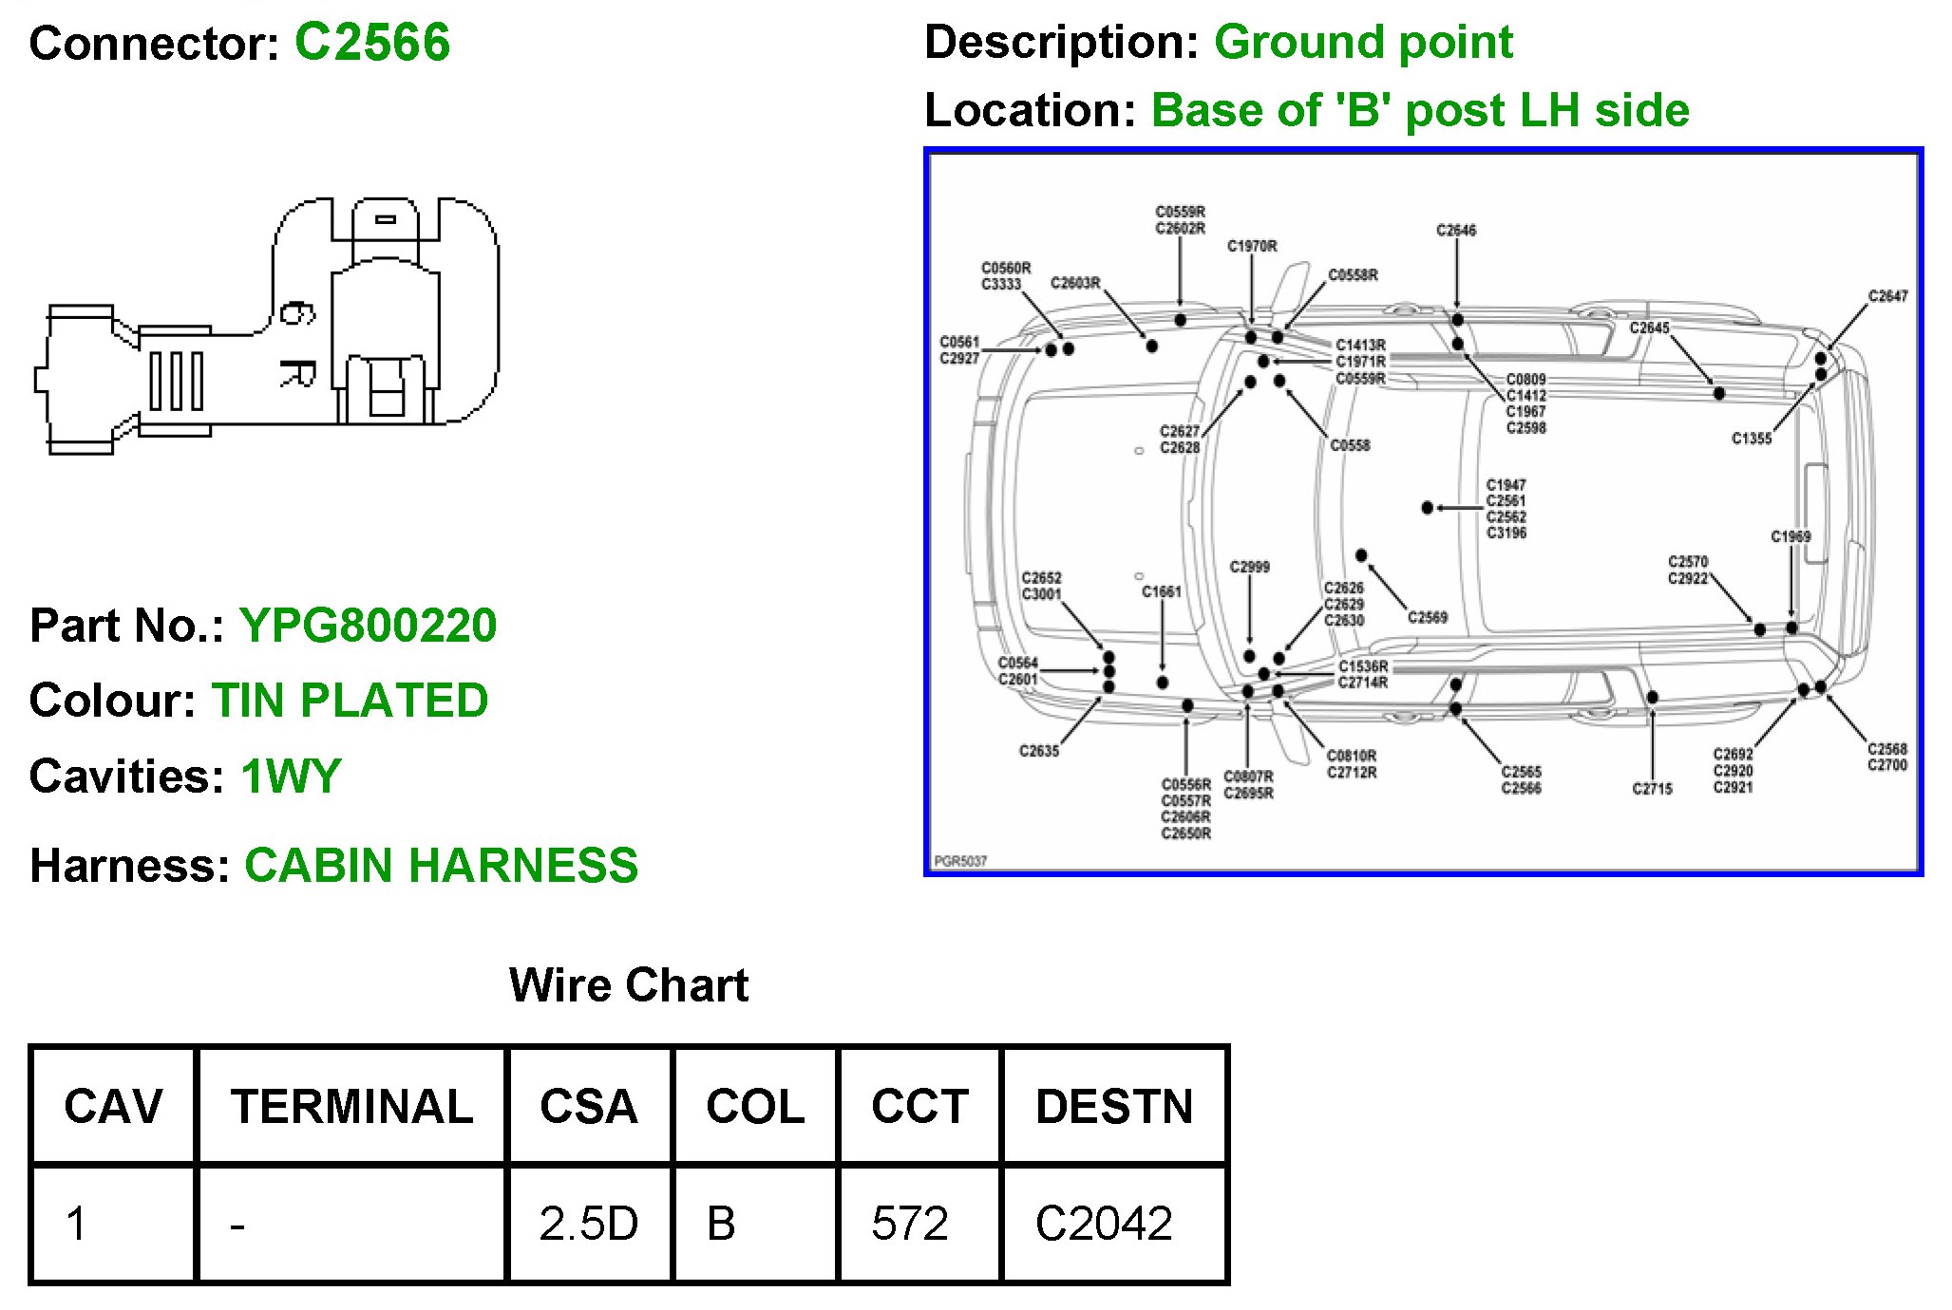Click part number YPG800220
The height and width of the screenshot is (1310, 1952).
click(x=368, y=626)
